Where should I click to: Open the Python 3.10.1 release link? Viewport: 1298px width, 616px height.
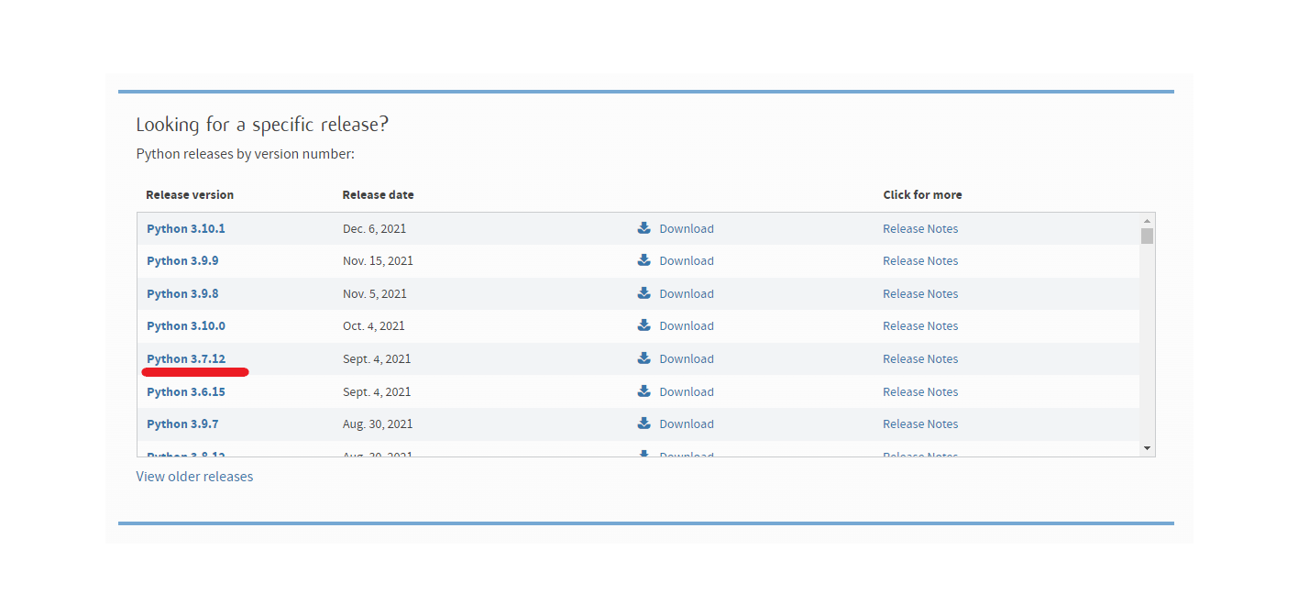click(186, 228)
